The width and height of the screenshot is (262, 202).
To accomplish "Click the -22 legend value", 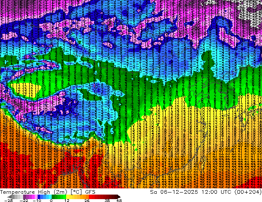I will point(24,200).
